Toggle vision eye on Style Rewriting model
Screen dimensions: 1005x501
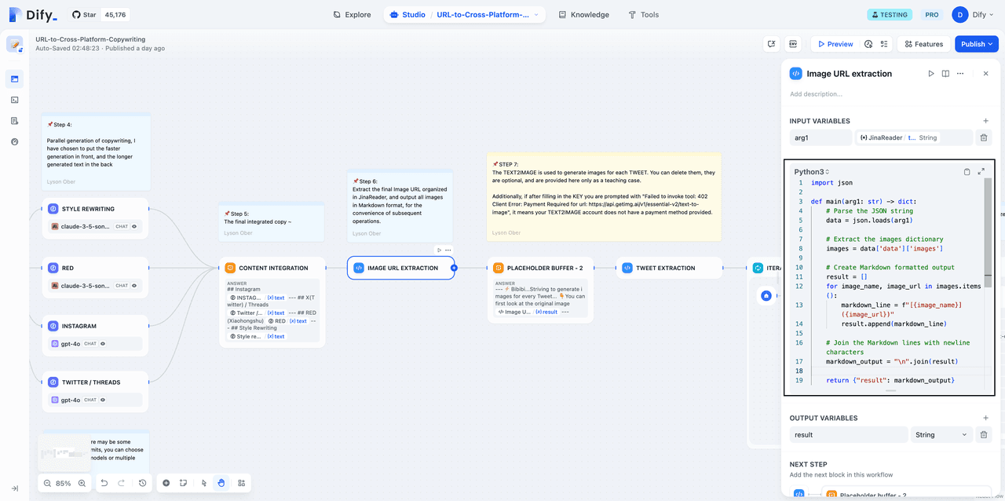click(134, 226)
